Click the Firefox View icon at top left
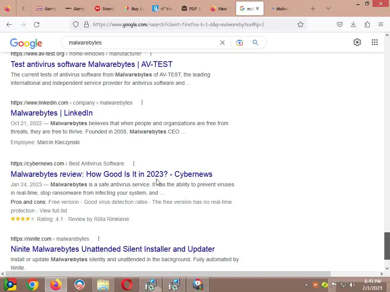The image size is (390, 292). (8, 8)
